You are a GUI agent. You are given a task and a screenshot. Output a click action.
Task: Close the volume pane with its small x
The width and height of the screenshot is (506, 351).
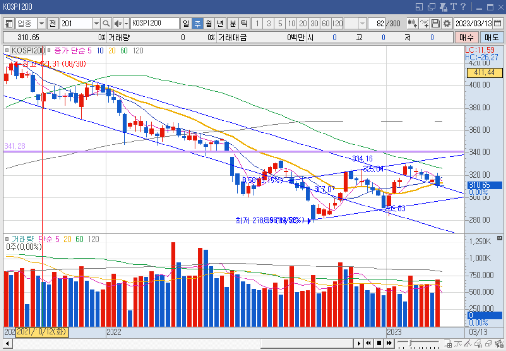point(500,238)
